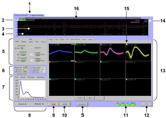166x118 pixels.
Task: Toggle the # clusters Auto switch
Action: [38, 55]
